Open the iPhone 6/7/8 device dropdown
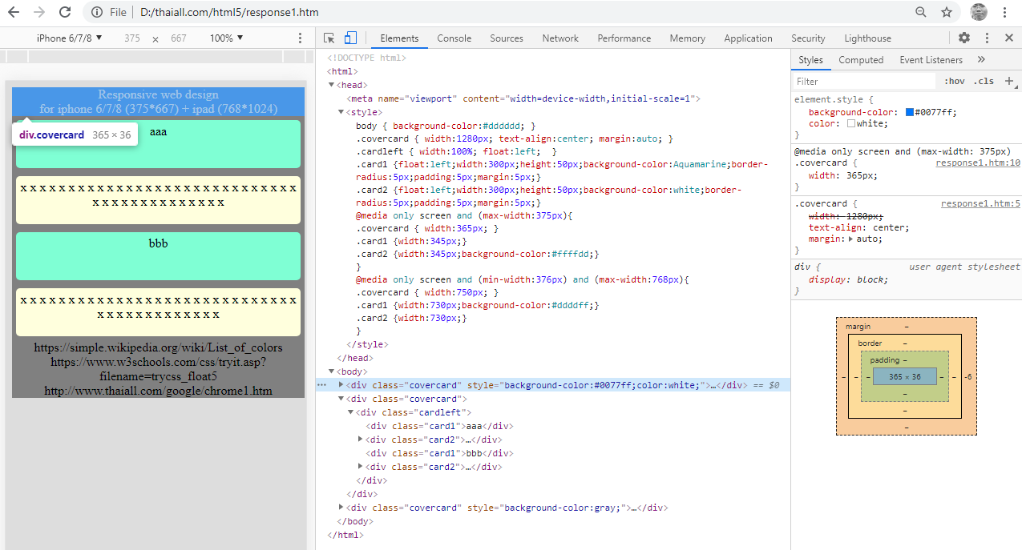The width and height of the screenshot is (1022, 550). (70, 38)
